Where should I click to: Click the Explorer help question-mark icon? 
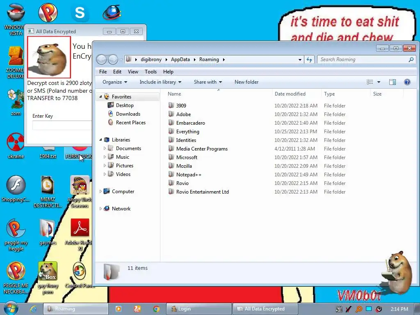click(407, 82)
